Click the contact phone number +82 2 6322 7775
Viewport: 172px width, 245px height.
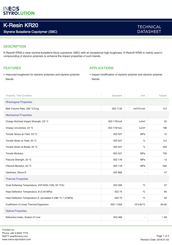coord(15,233)
